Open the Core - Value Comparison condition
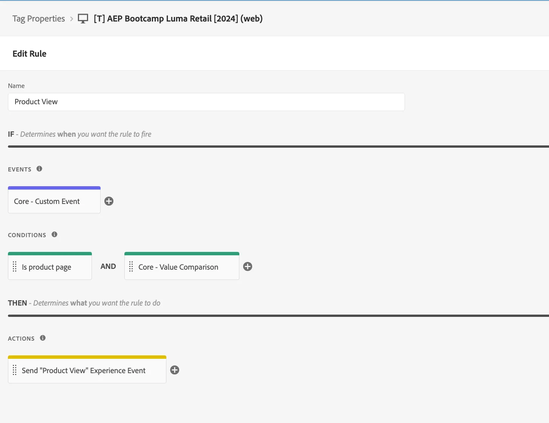The height and width of the screenshot is (423, 549). coord(182,266)
